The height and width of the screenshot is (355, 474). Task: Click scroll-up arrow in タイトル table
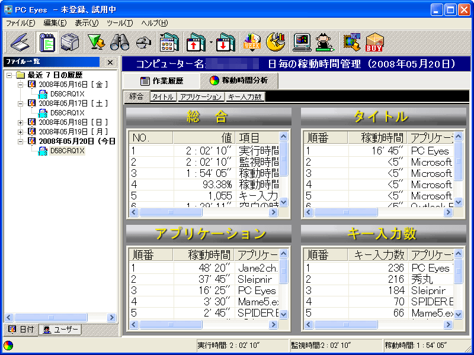coord(458,137)
